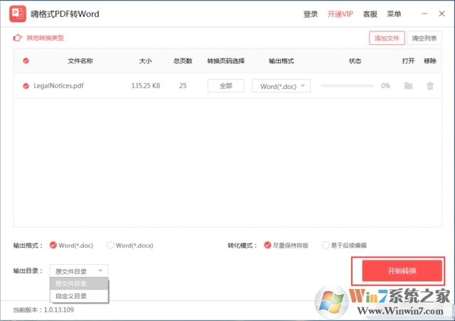
Task: Pick 自定义目录 from the dropdown list
Action: pos(79,296)
